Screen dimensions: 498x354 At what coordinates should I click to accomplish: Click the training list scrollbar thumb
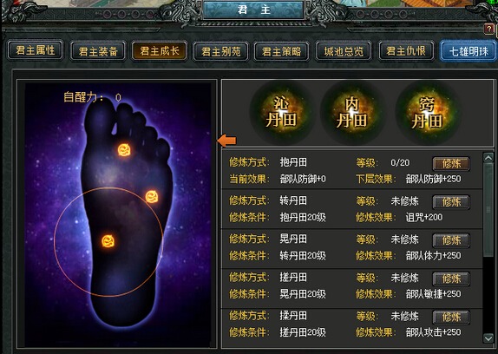click(x=488, y=210)
